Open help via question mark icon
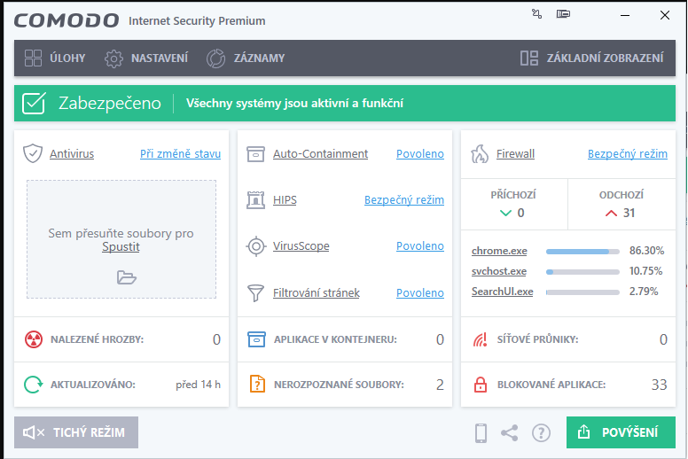This screenshot has width=688, height=459. 541,432
